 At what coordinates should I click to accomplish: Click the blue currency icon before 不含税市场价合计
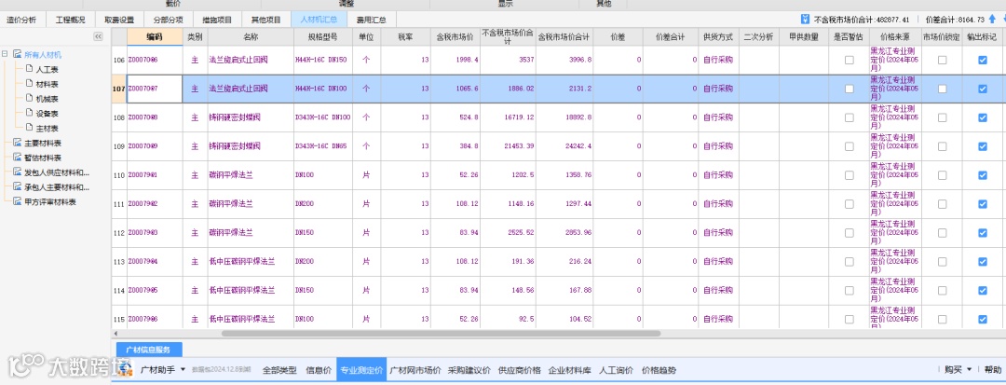(x=805, y=20)
